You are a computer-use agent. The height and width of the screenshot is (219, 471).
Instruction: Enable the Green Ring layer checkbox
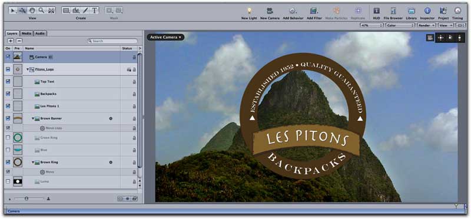click(x=8, y=138)
